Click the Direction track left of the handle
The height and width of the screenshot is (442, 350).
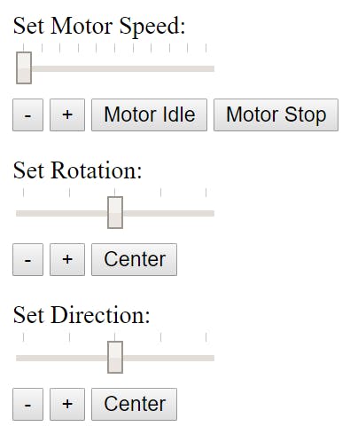(62, 358)
